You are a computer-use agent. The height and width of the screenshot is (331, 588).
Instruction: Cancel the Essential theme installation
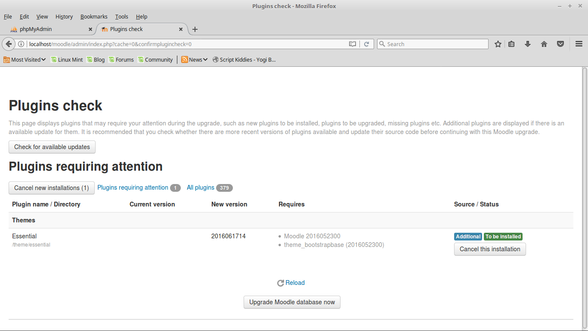[x=489, y=249]
